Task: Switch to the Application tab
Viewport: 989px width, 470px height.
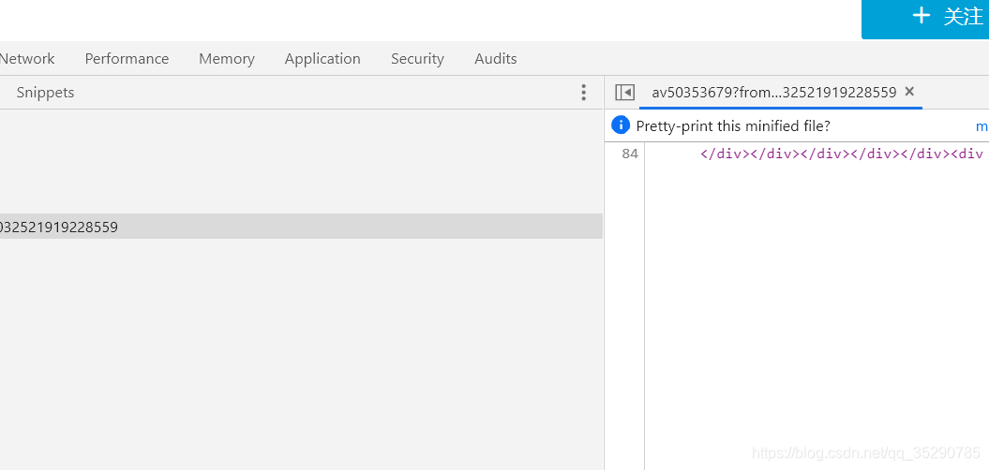Action: pyautogui.click(x=322, y=59)
